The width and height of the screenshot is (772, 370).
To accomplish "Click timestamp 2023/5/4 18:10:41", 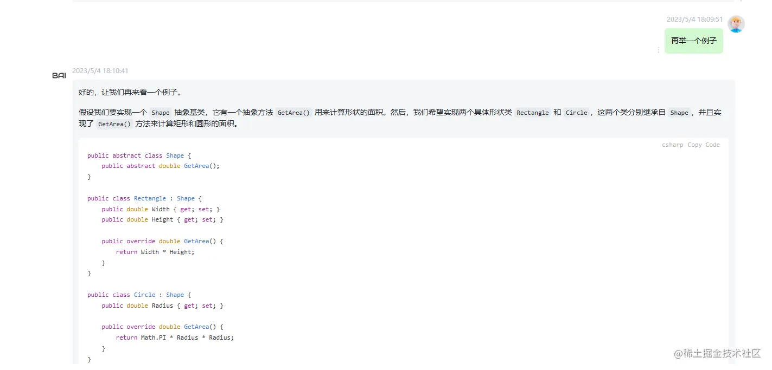I will point(100,71).
